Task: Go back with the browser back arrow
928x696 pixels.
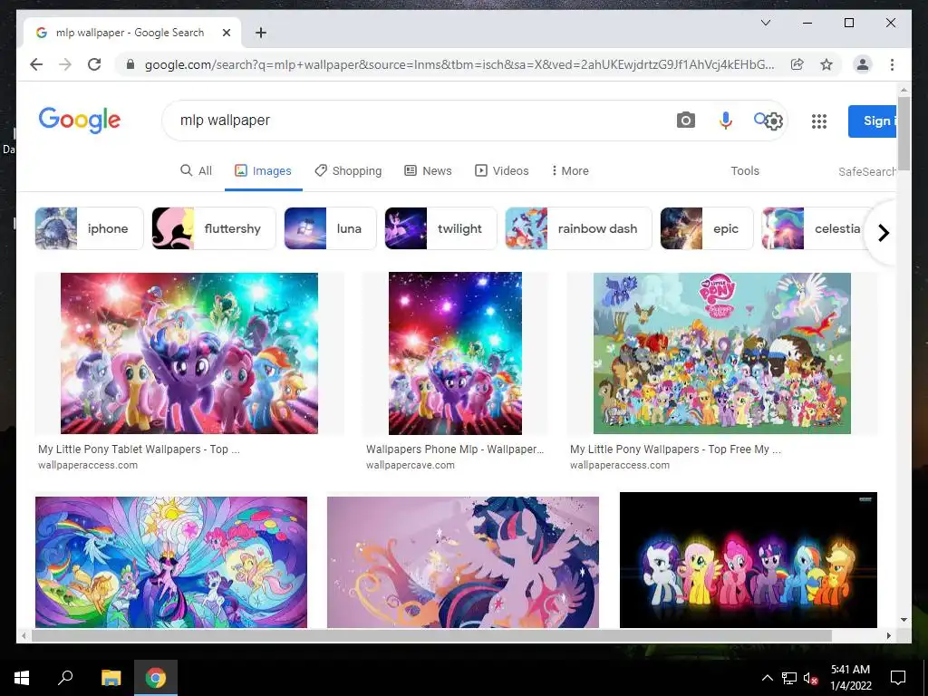Action: coord(36,64)
